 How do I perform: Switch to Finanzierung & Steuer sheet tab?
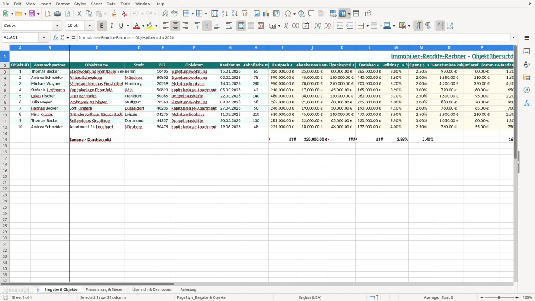[x=104, y=289]
